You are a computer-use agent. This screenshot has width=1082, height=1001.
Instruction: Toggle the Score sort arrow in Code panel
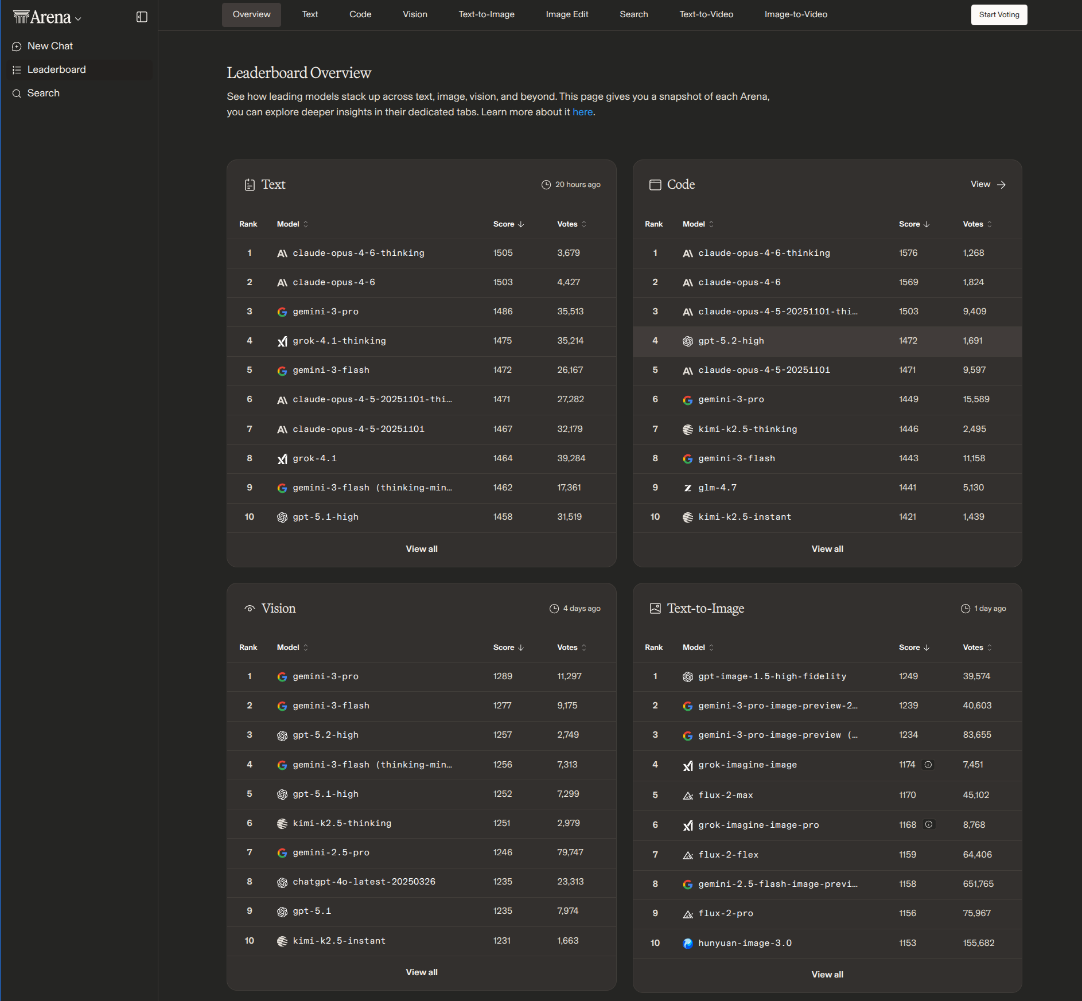(x=927, y=224)
